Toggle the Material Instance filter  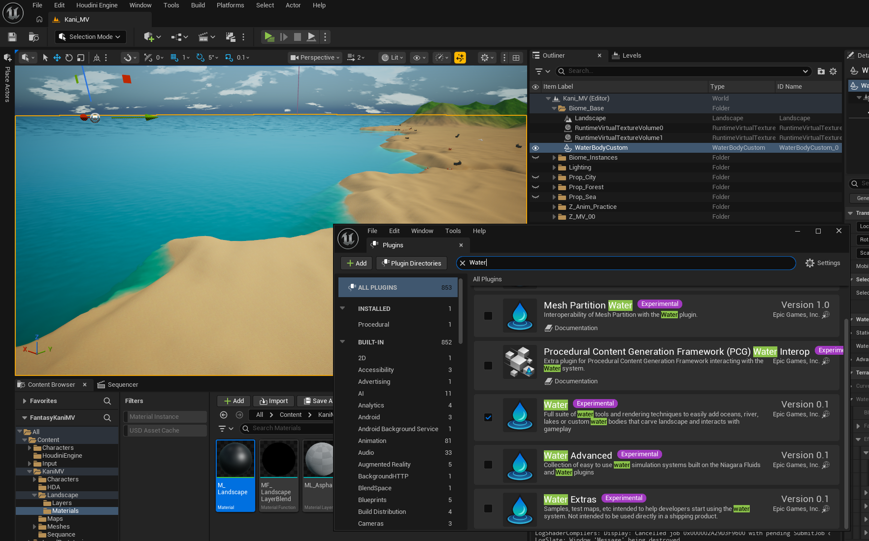(x=165, y=417)
